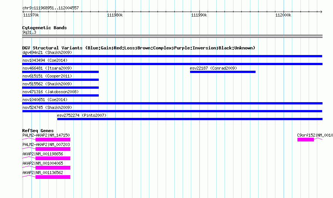Click the 112000k ruler label
Viewport: 333px width, 198px height.
[283, 15]
